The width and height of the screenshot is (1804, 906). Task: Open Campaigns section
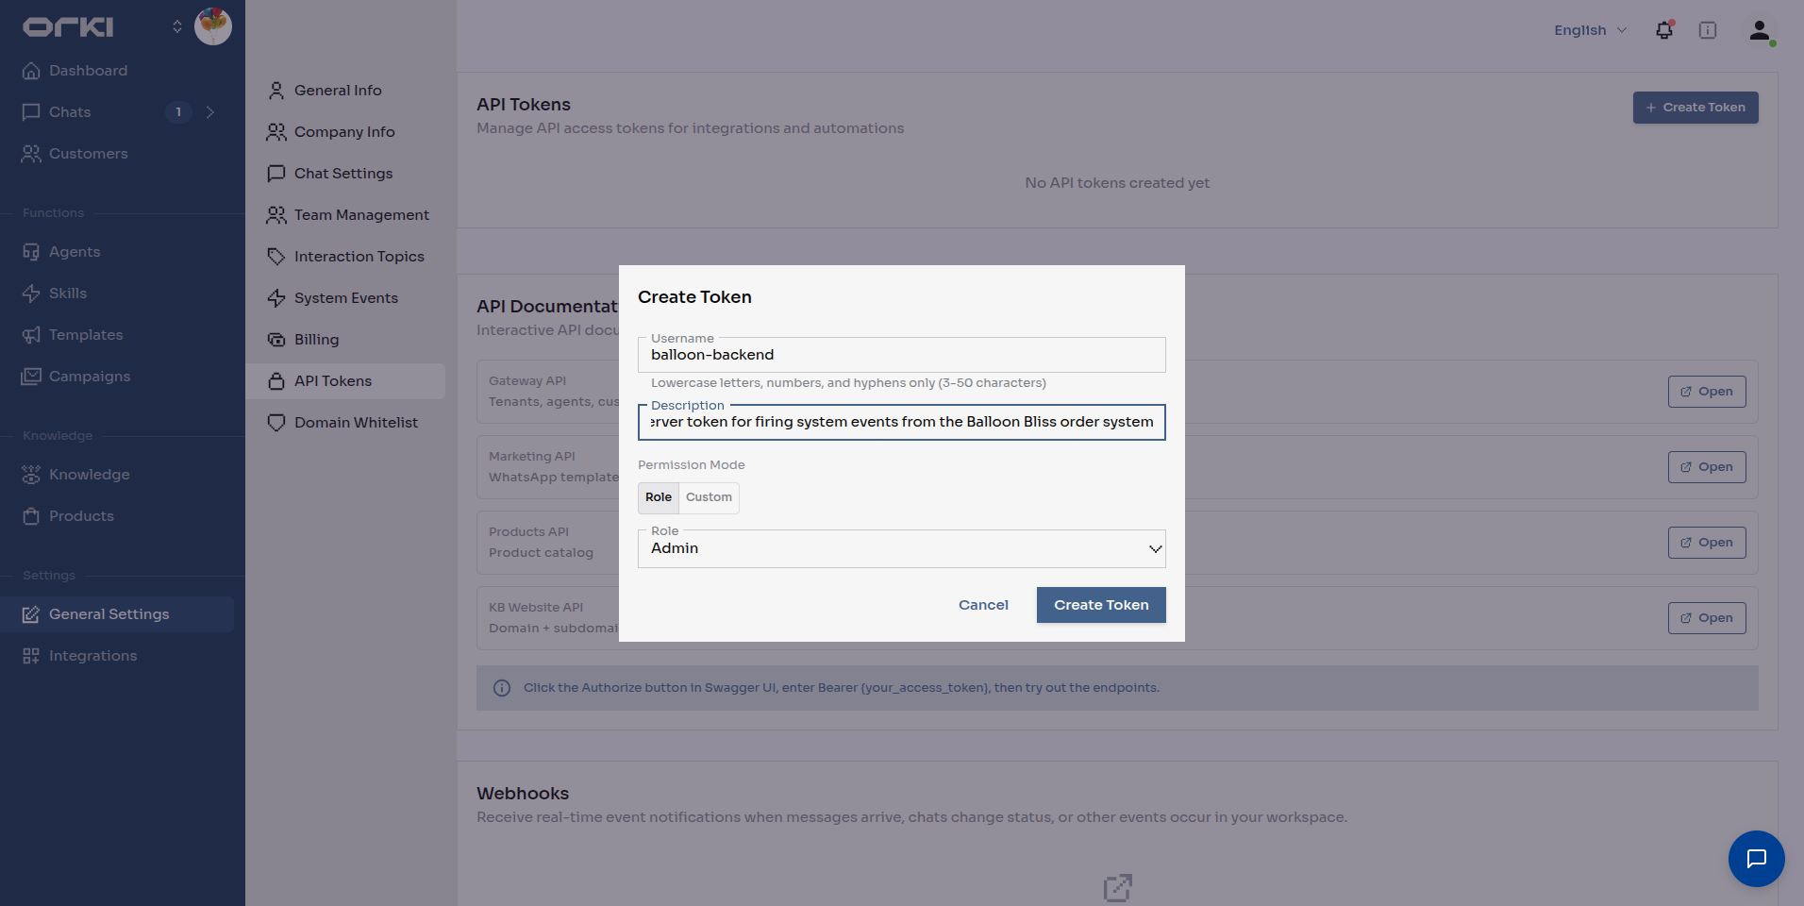pyautogui.click(x=90, y=377)
